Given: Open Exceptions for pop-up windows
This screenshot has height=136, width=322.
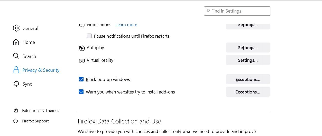Looking at the screenshot, I should point(248,79).
